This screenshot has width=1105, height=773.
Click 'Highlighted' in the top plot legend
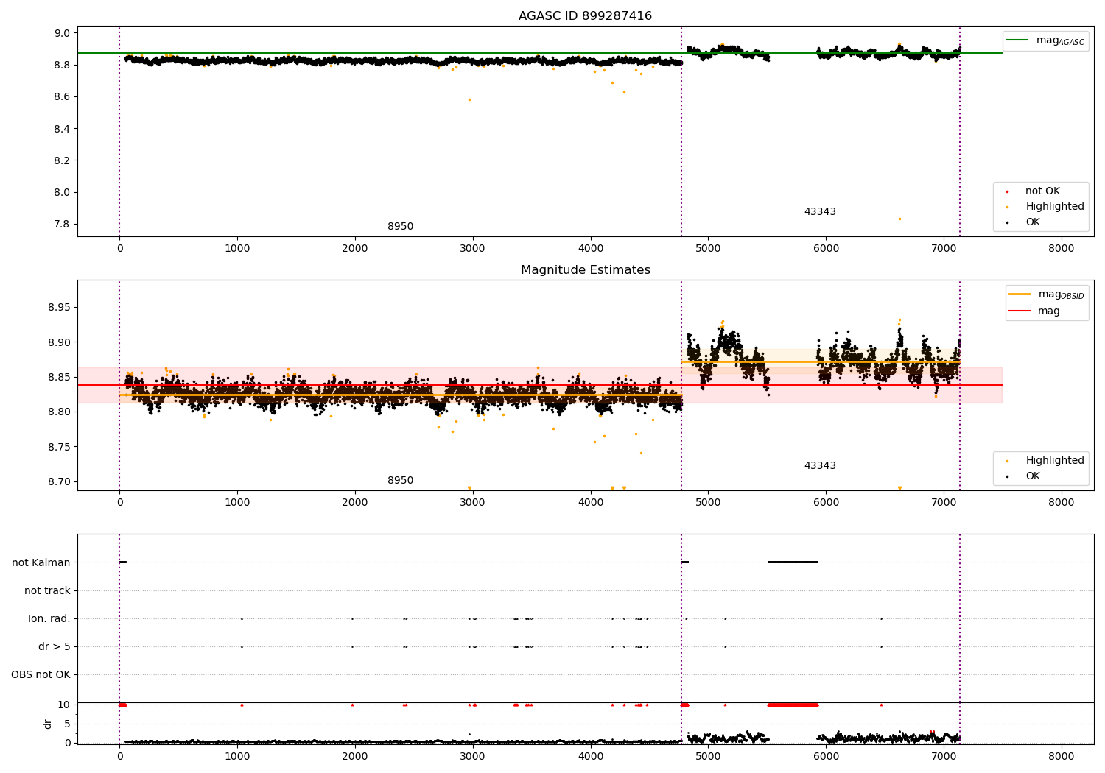point(1055,207)
